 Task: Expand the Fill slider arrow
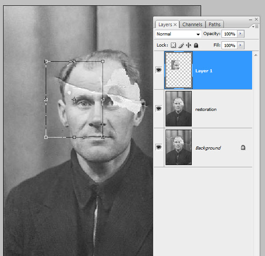tap(241, 45)
